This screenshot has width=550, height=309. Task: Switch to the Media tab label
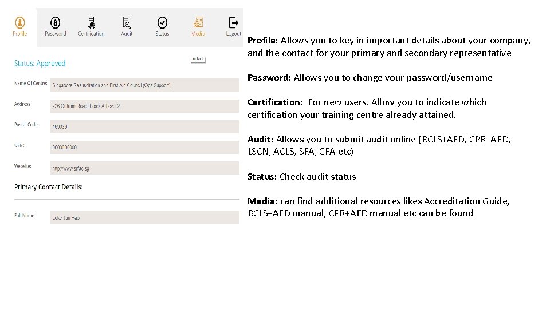[198, 34]
